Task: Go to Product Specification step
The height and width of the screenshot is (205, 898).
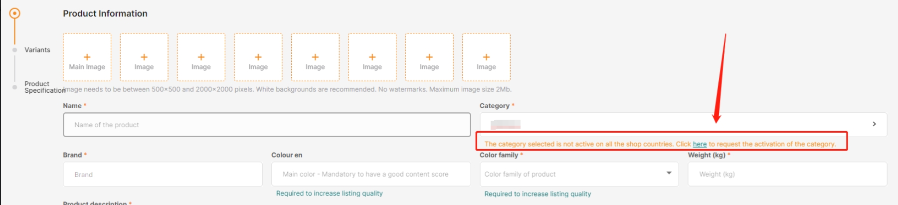Action: [45, 87]
